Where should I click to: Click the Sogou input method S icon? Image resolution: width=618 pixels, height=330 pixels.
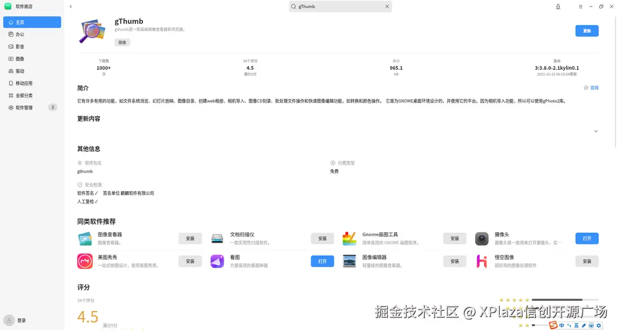click(553, 325)
